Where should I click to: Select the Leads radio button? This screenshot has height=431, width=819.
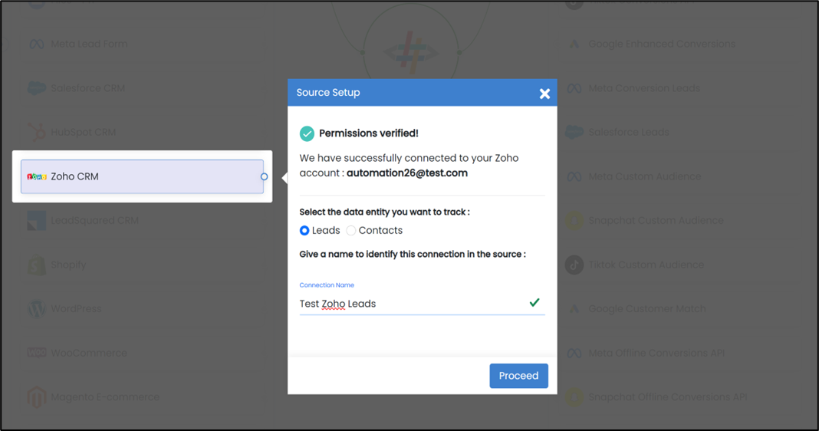(x=304, y=230)
